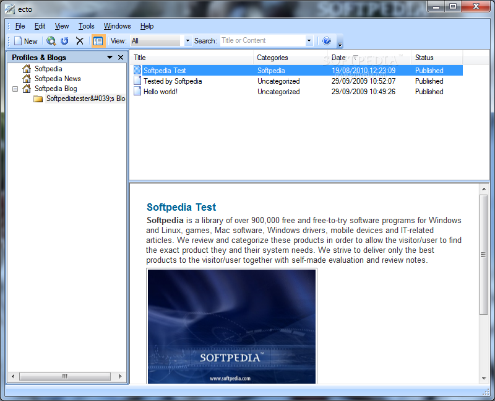Click date 29/09/2009 10:49:26 cell
The image size is (495, 401).
point(363,91)
